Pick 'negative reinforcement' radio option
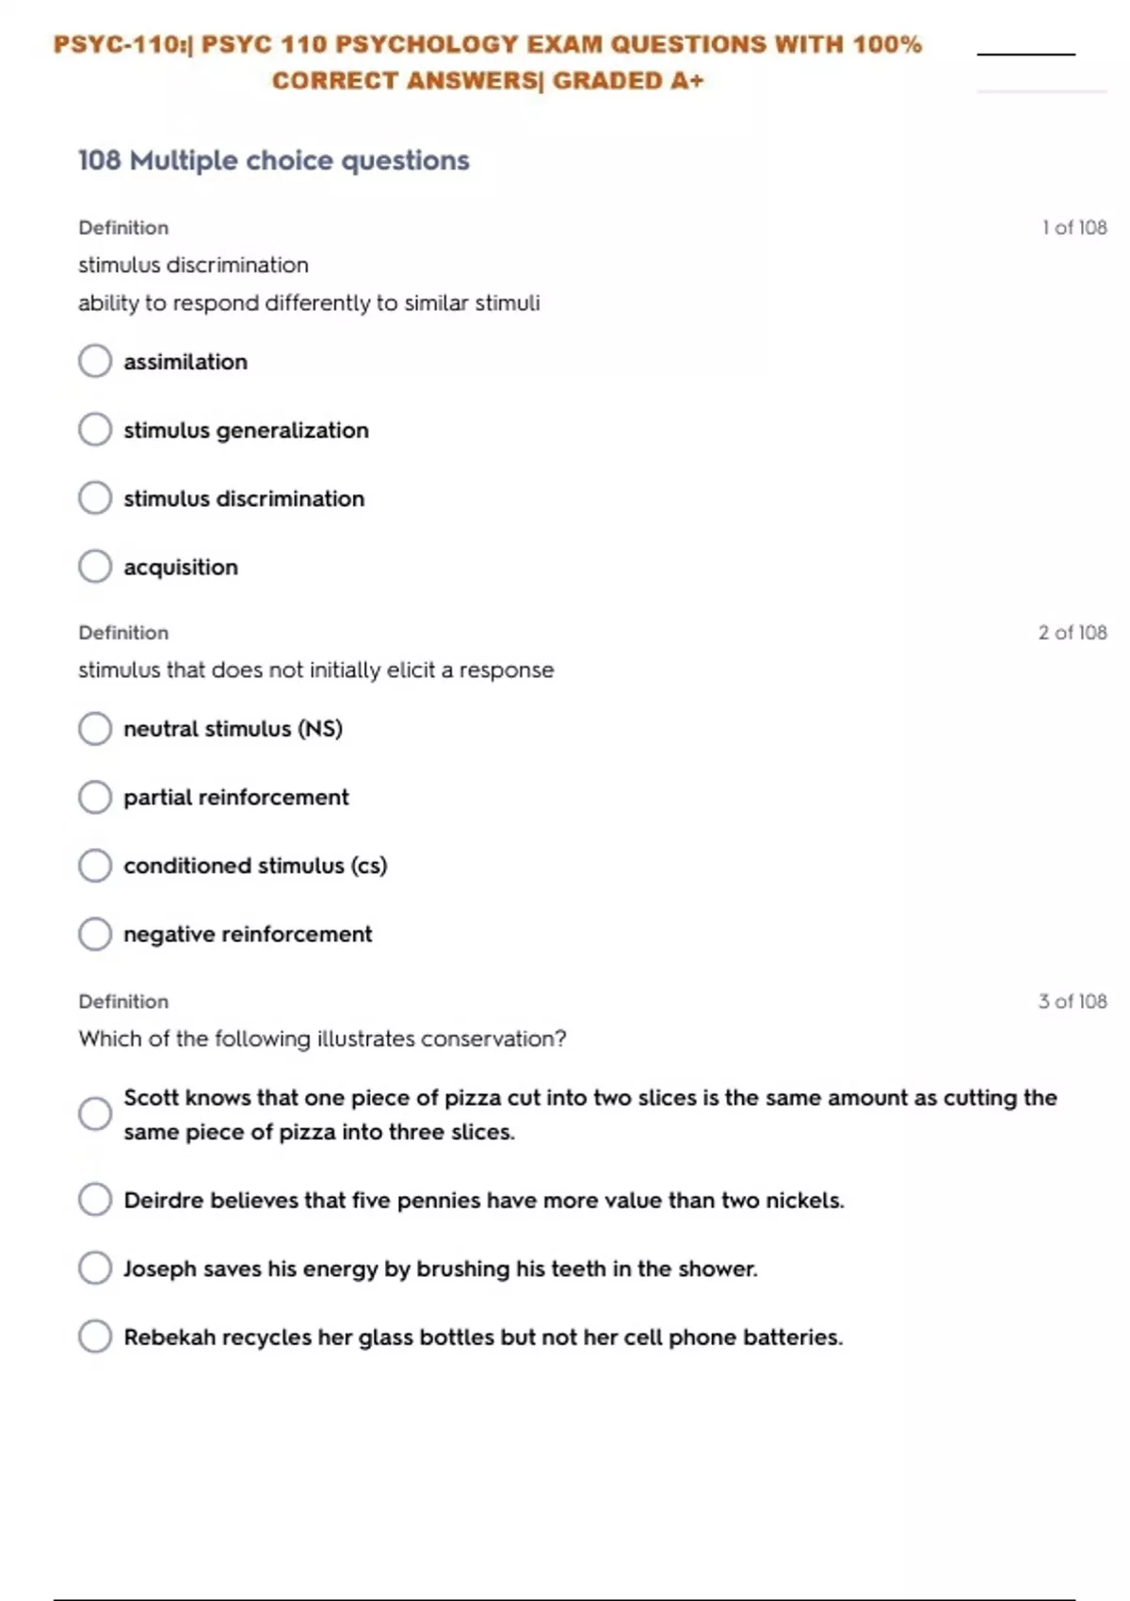1130x1601 pixels. (x=95, y=934)
